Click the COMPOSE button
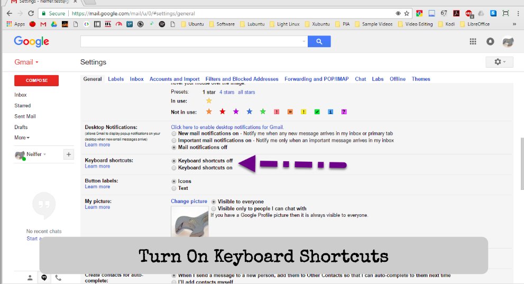This screenshot has width=524, height=284. click(x=36, y=80)
